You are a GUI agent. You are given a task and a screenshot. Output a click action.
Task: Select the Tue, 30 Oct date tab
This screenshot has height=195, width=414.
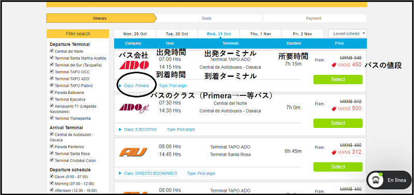[x=177, y=34]
